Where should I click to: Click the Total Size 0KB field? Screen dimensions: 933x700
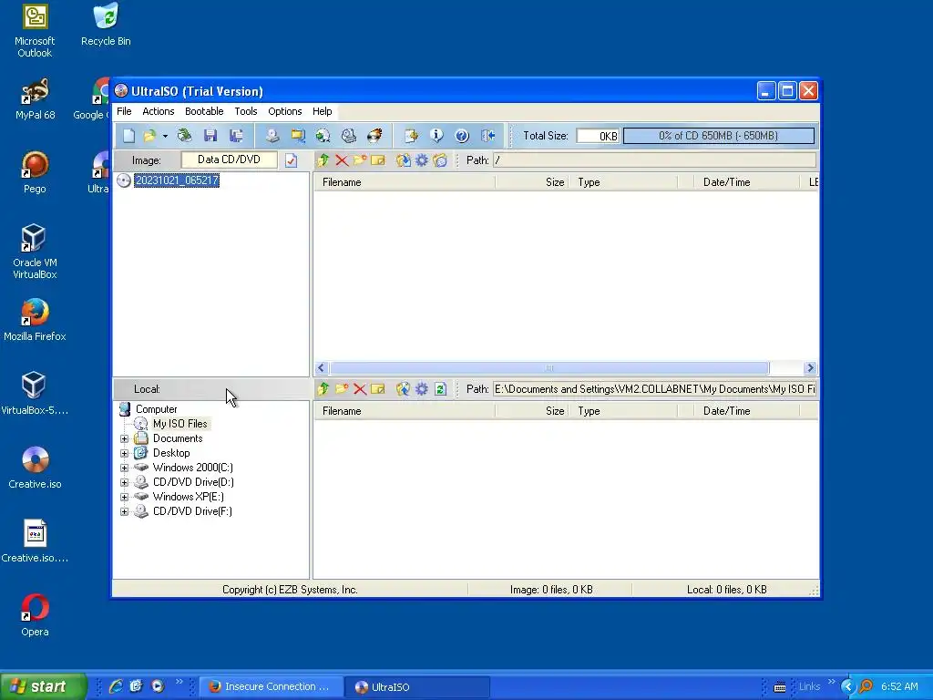(598, 136)
